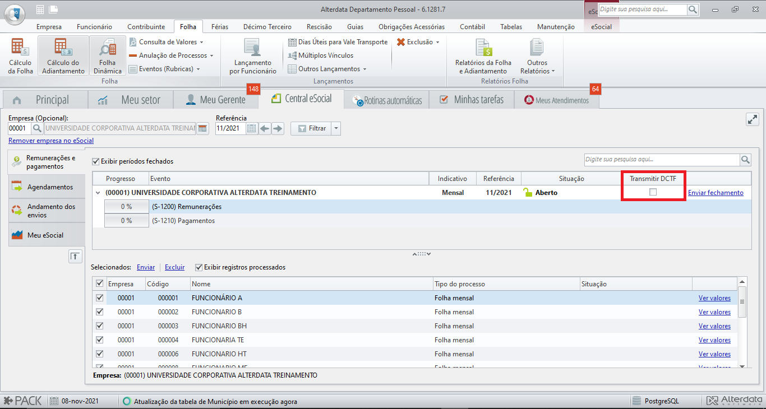Open Relatórios da Folha e Adiantamento
Screen dimensions: 766x409
click(483, 56)
